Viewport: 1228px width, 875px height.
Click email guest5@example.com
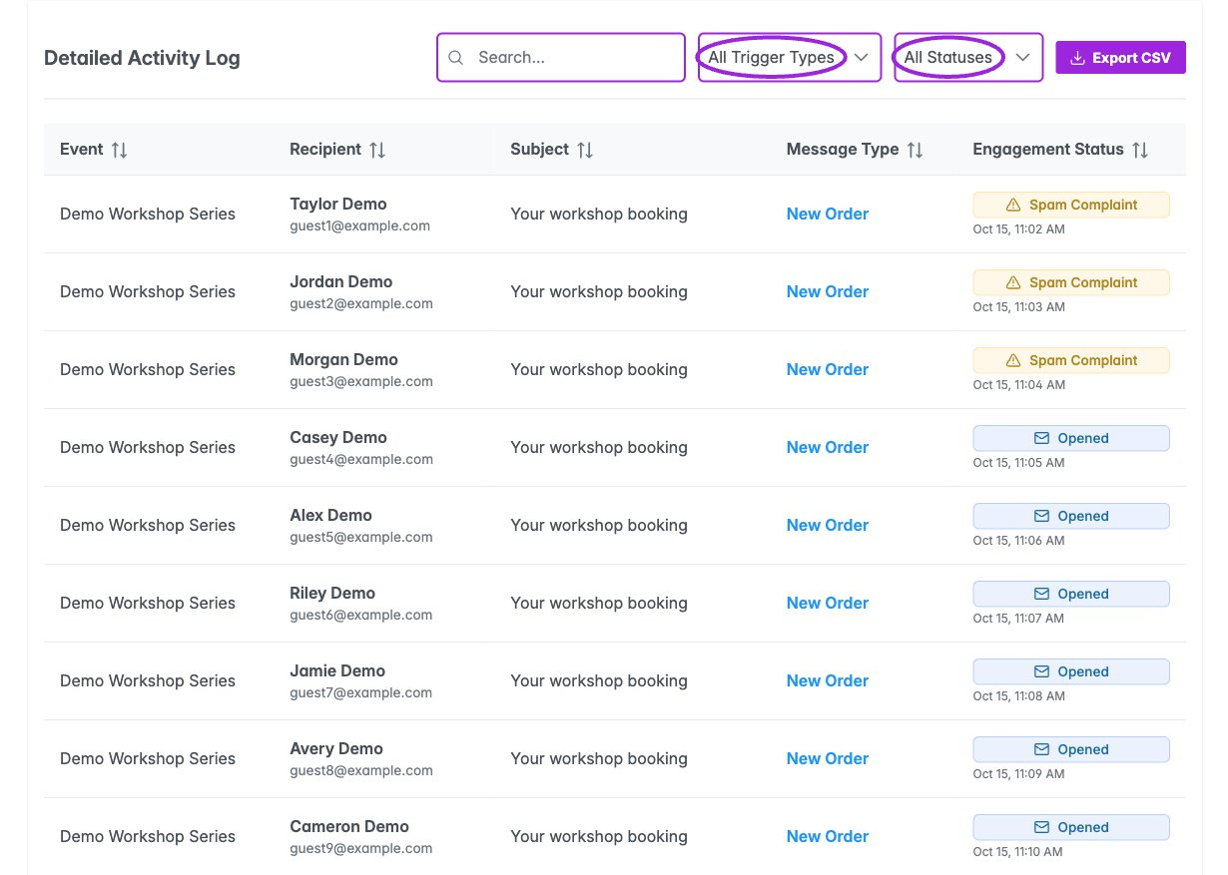(361, 538)
